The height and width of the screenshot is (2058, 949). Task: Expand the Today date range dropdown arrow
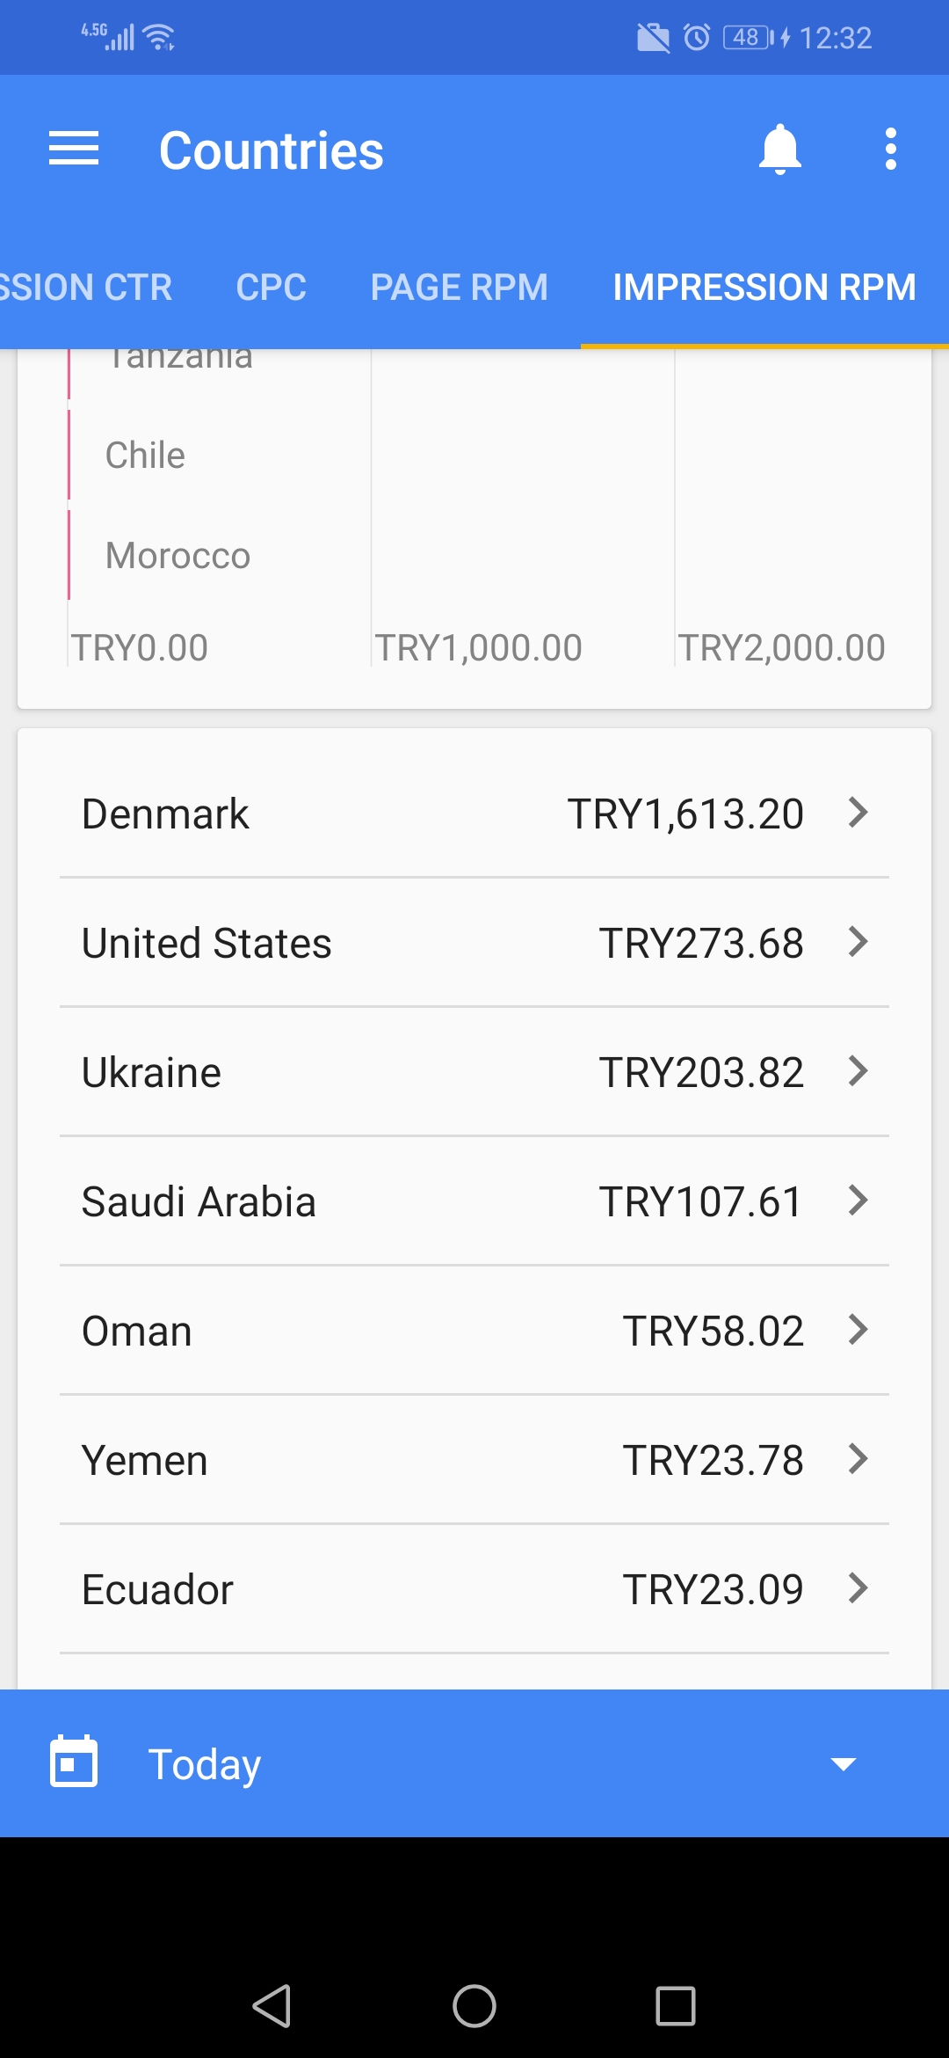(844, 1764)
